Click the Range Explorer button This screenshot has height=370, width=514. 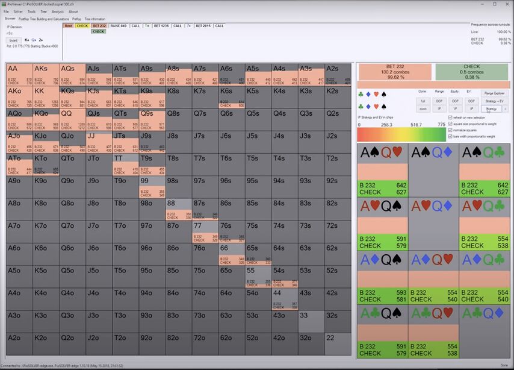click(x=494, y=93)
